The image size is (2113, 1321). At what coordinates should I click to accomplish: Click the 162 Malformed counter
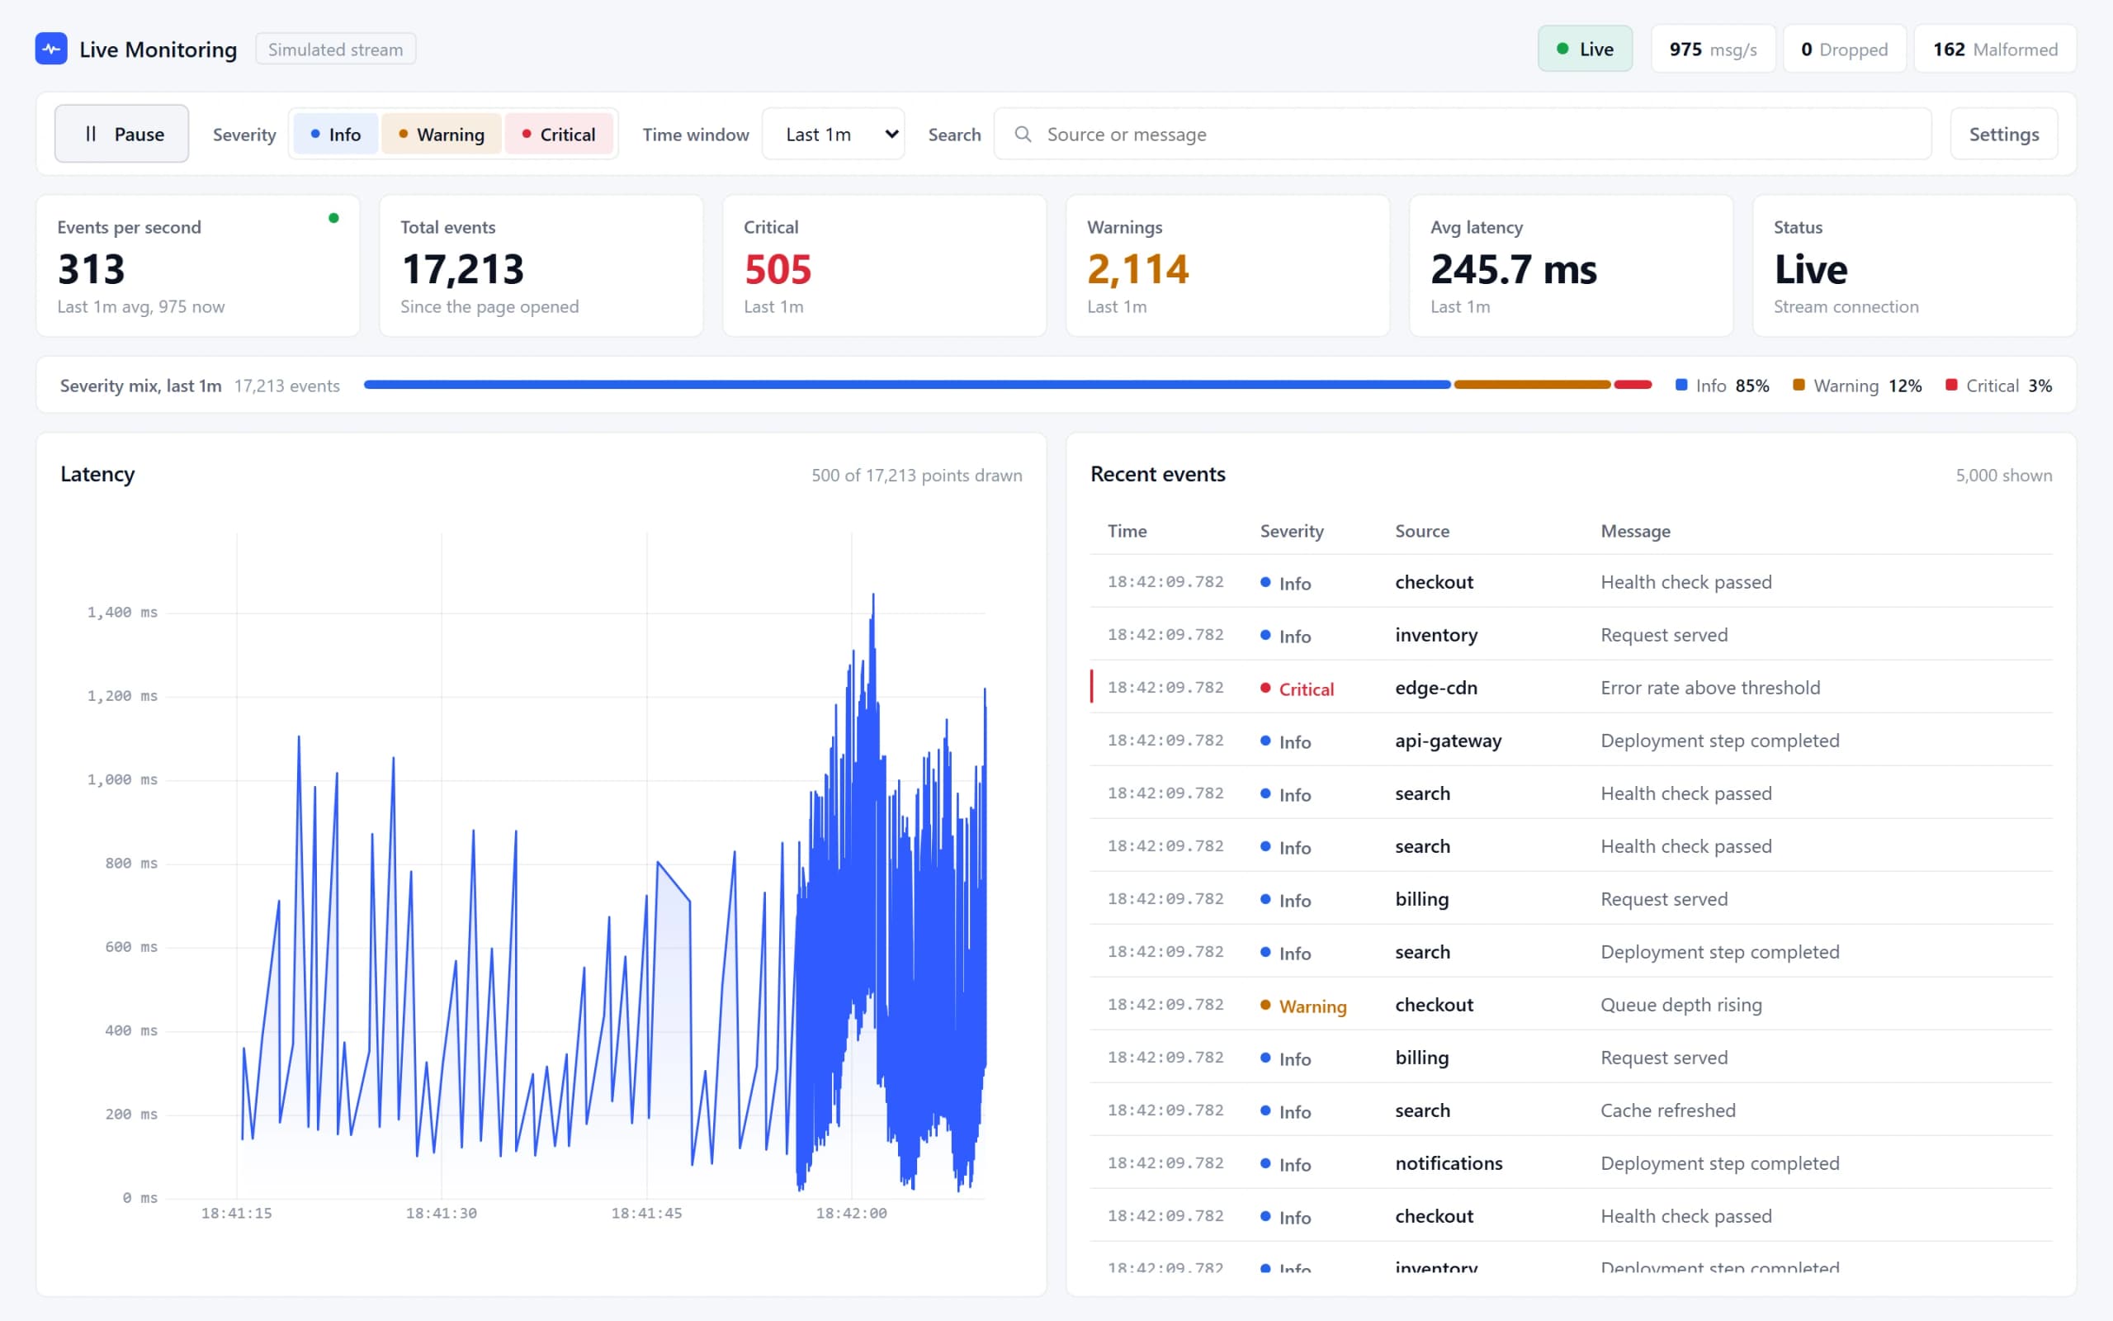click(1995, 49)
